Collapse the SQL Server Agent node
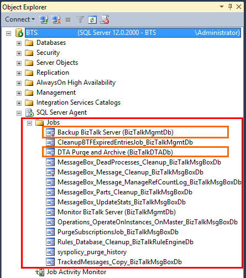Viewport: 246px width, 278px height. pyautogui.click(x=19, y=113)
